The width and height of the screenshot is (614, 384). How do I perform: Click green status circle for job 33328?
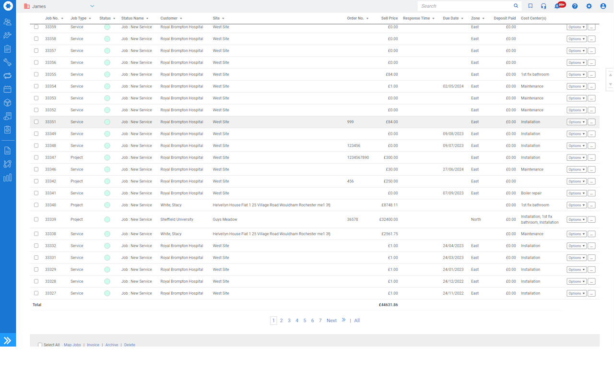pos(107,282)
